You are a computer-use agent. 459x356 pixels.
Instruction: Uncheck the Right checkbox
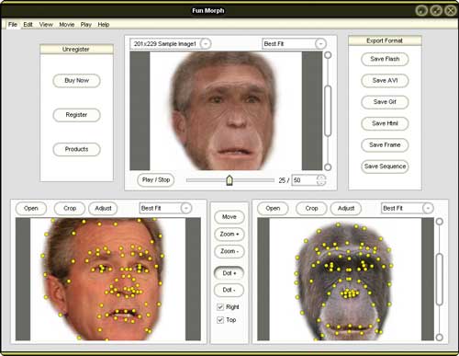coord(220,306)
